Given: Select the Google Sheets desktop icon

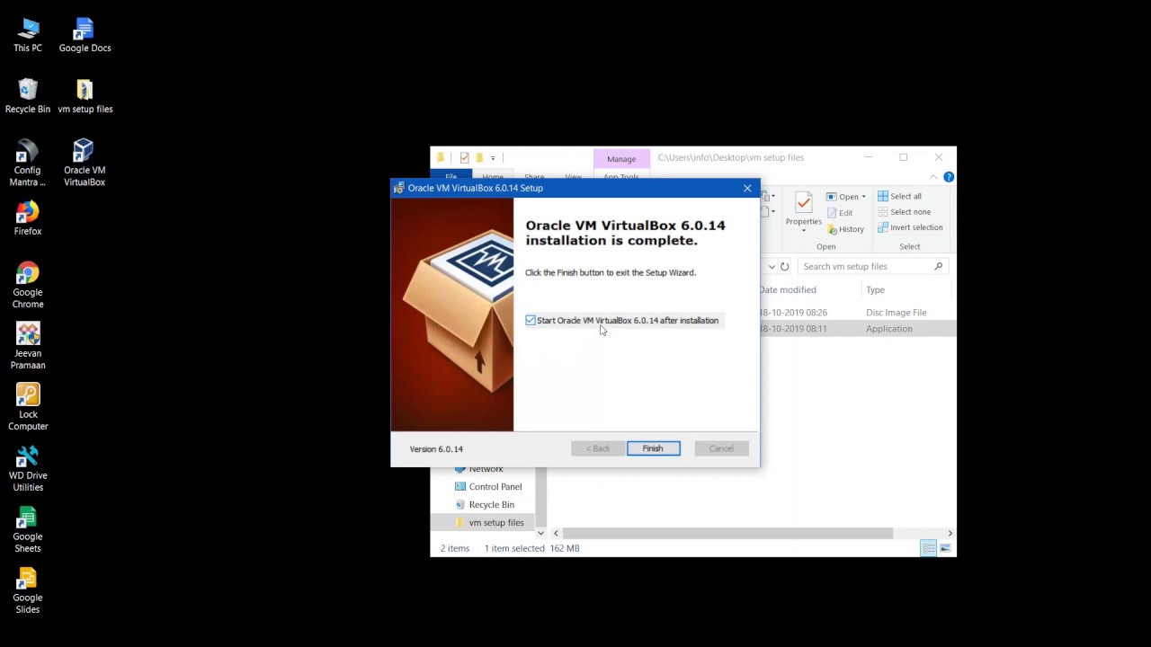Looking at the screenshot, I should 28,530.
